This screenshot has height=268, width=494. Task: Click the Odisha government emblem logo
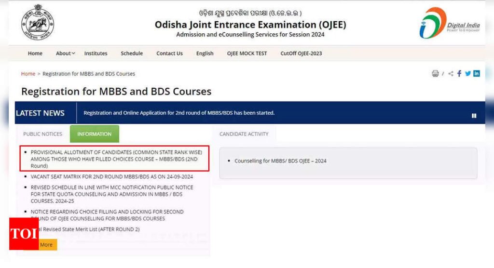tap(38, 22)
